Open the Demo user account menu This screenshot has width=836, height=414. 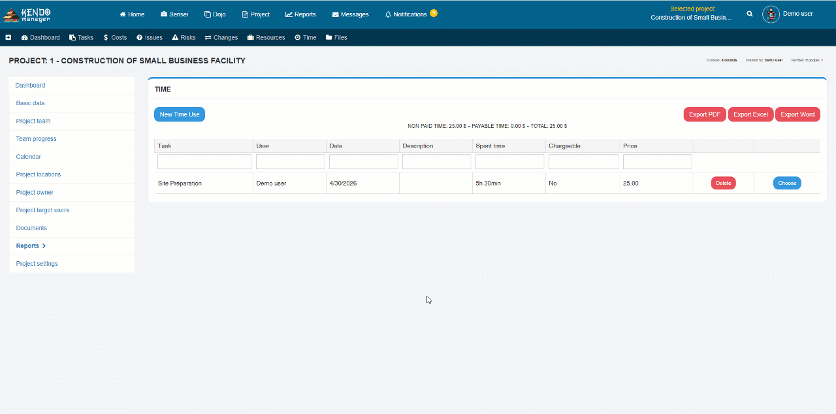797,14
